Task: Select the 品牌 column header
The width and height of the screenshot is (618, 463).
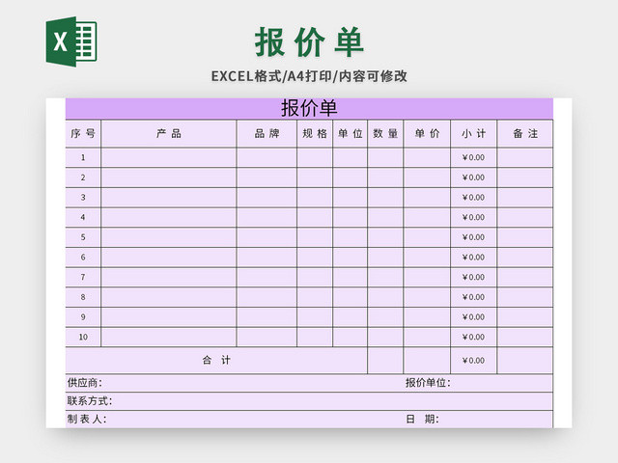Action: coord(267,134)
